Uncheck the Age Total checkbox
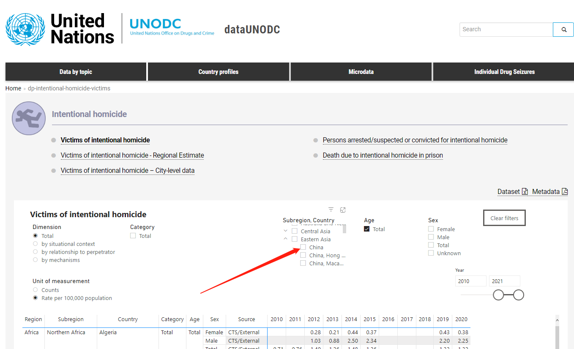This screenshot has width=574, height=349. pos(367,229)
